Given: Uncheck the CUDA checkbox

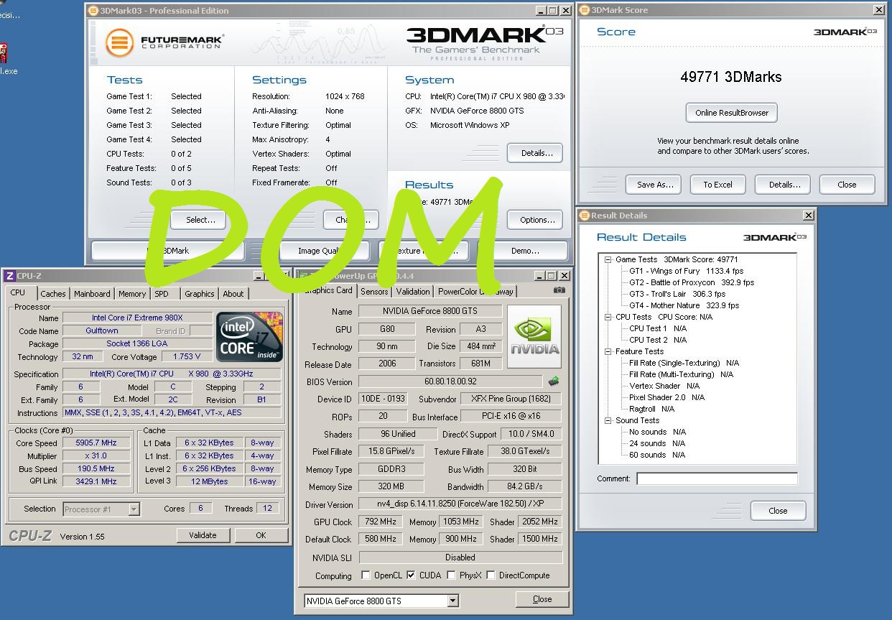Looking at the screenshot, I should point(411,575).
